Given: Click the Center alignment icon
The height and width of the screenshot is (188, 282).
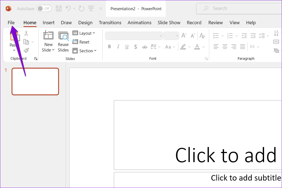Looking at the screenshot, I should pyautogui.click(x=225, y=47).
